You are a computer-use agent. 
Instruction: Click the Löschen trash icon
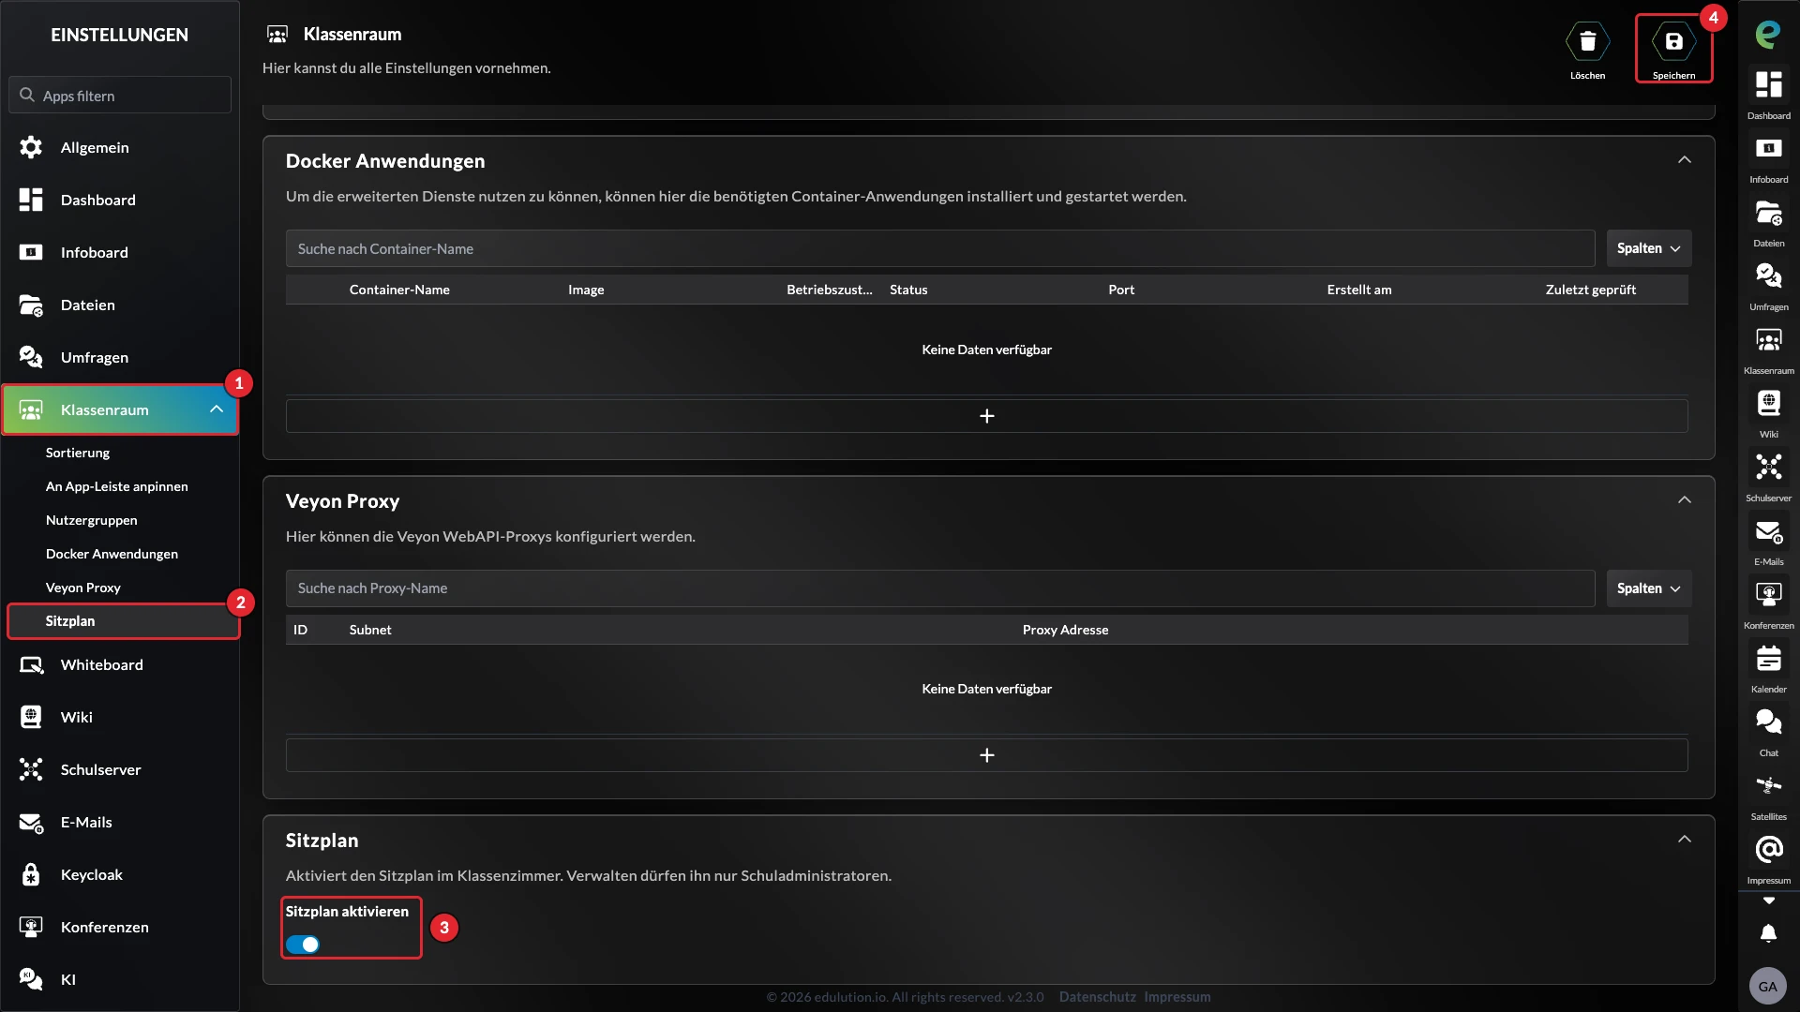pyautogui.click(x=1587, y=42)
